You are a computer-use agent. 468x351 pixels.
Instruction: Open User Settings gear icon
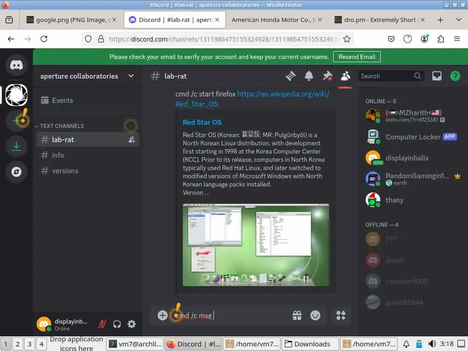132,324
